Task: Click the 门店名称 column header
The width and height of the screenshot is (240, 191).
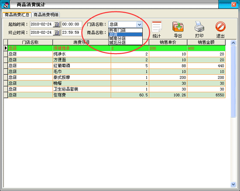Action: 30,42
